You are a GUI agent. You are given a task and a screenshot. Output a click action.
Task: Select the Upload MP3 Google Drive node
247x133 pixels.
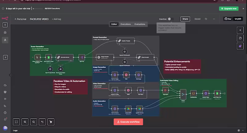[x=128, y=109]
